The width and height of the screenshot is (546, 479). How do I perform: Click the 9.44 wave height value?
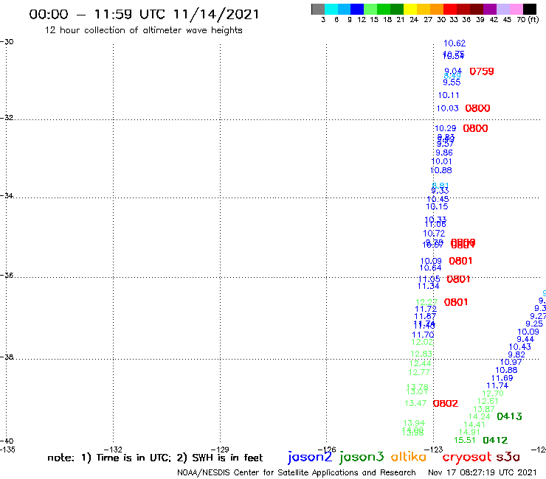(x=525, y=339)
